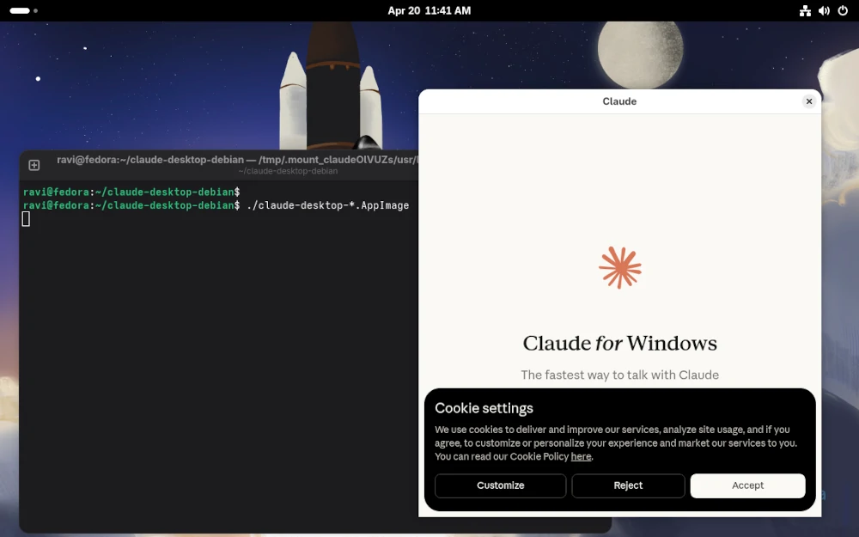Click the Activities pill indicator
The height and width of the screenshot is (537, 859).
tap(18, 10)
